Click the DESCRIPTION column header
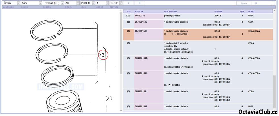 tap(170, 11)
